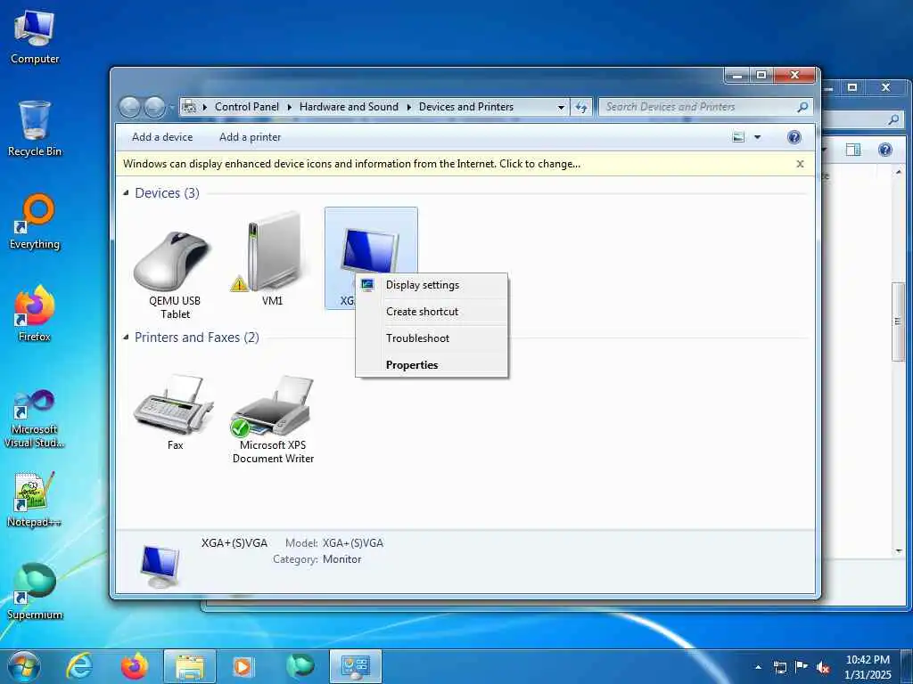Open the Help icon in Devices and Printers
The image size is (913, 684).
point(794,137)
